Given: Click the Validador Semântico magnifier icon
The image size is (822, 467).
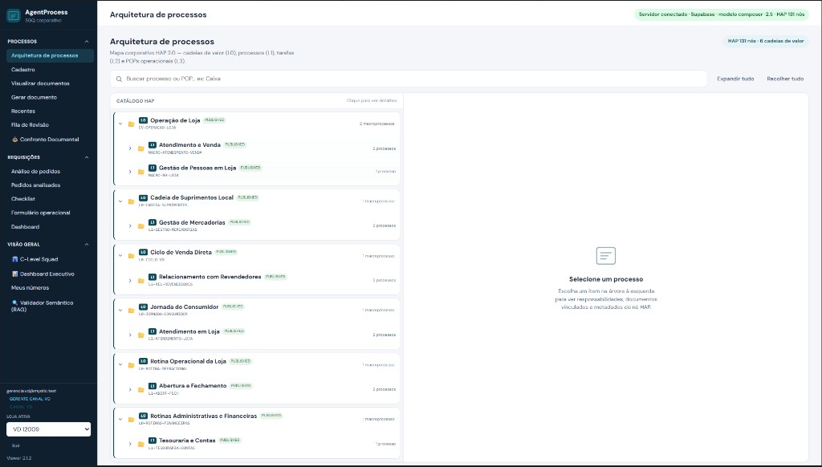Looking at the screenshot, I should 14,303.
